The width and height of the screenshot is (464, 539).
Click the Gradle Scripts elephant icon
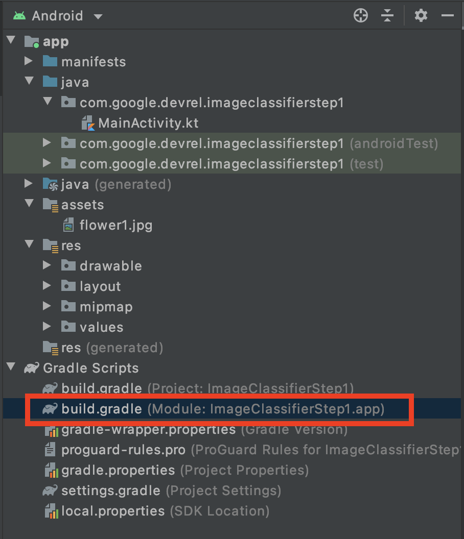(x=32, y=367)
